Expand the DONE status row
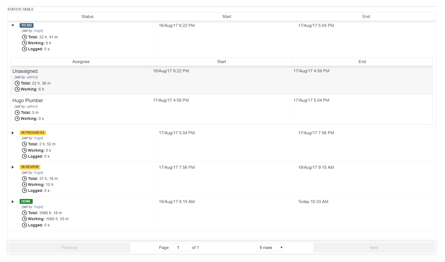The image size is (445, 262). (13, 202)
